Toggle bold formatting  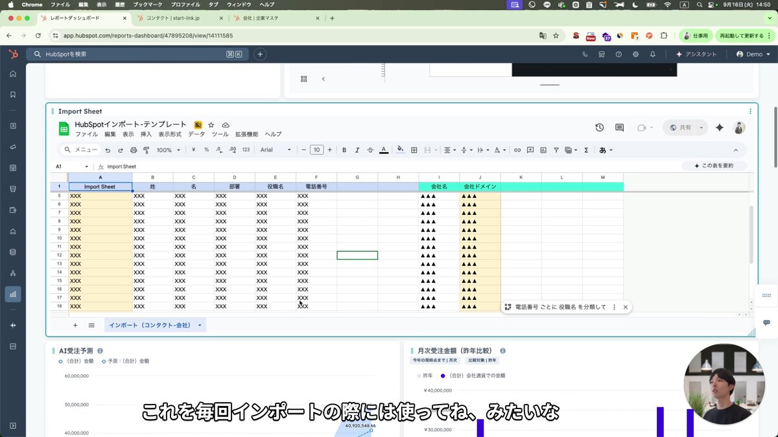[344, 150]
